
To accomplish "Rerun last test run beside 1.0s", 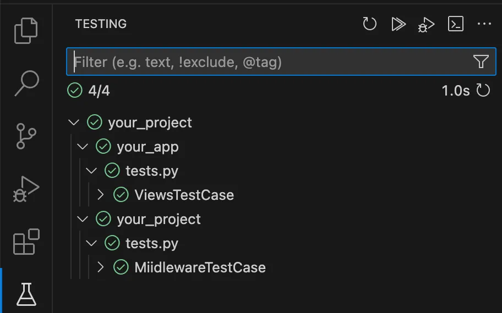I will click(483, 91).
